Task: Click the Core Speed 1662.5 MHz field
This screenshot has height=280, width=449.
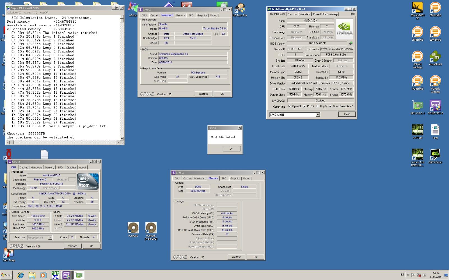Action: click(38, 216)
